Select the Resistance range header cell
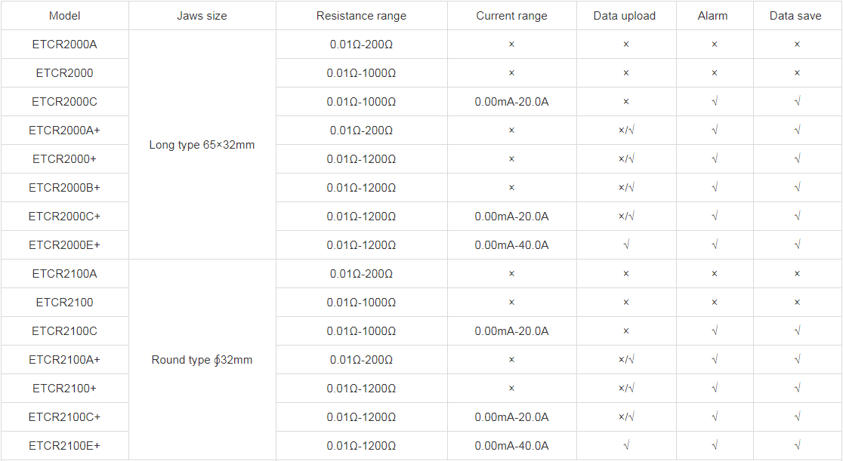843x461 pixels. pos(361,16)
